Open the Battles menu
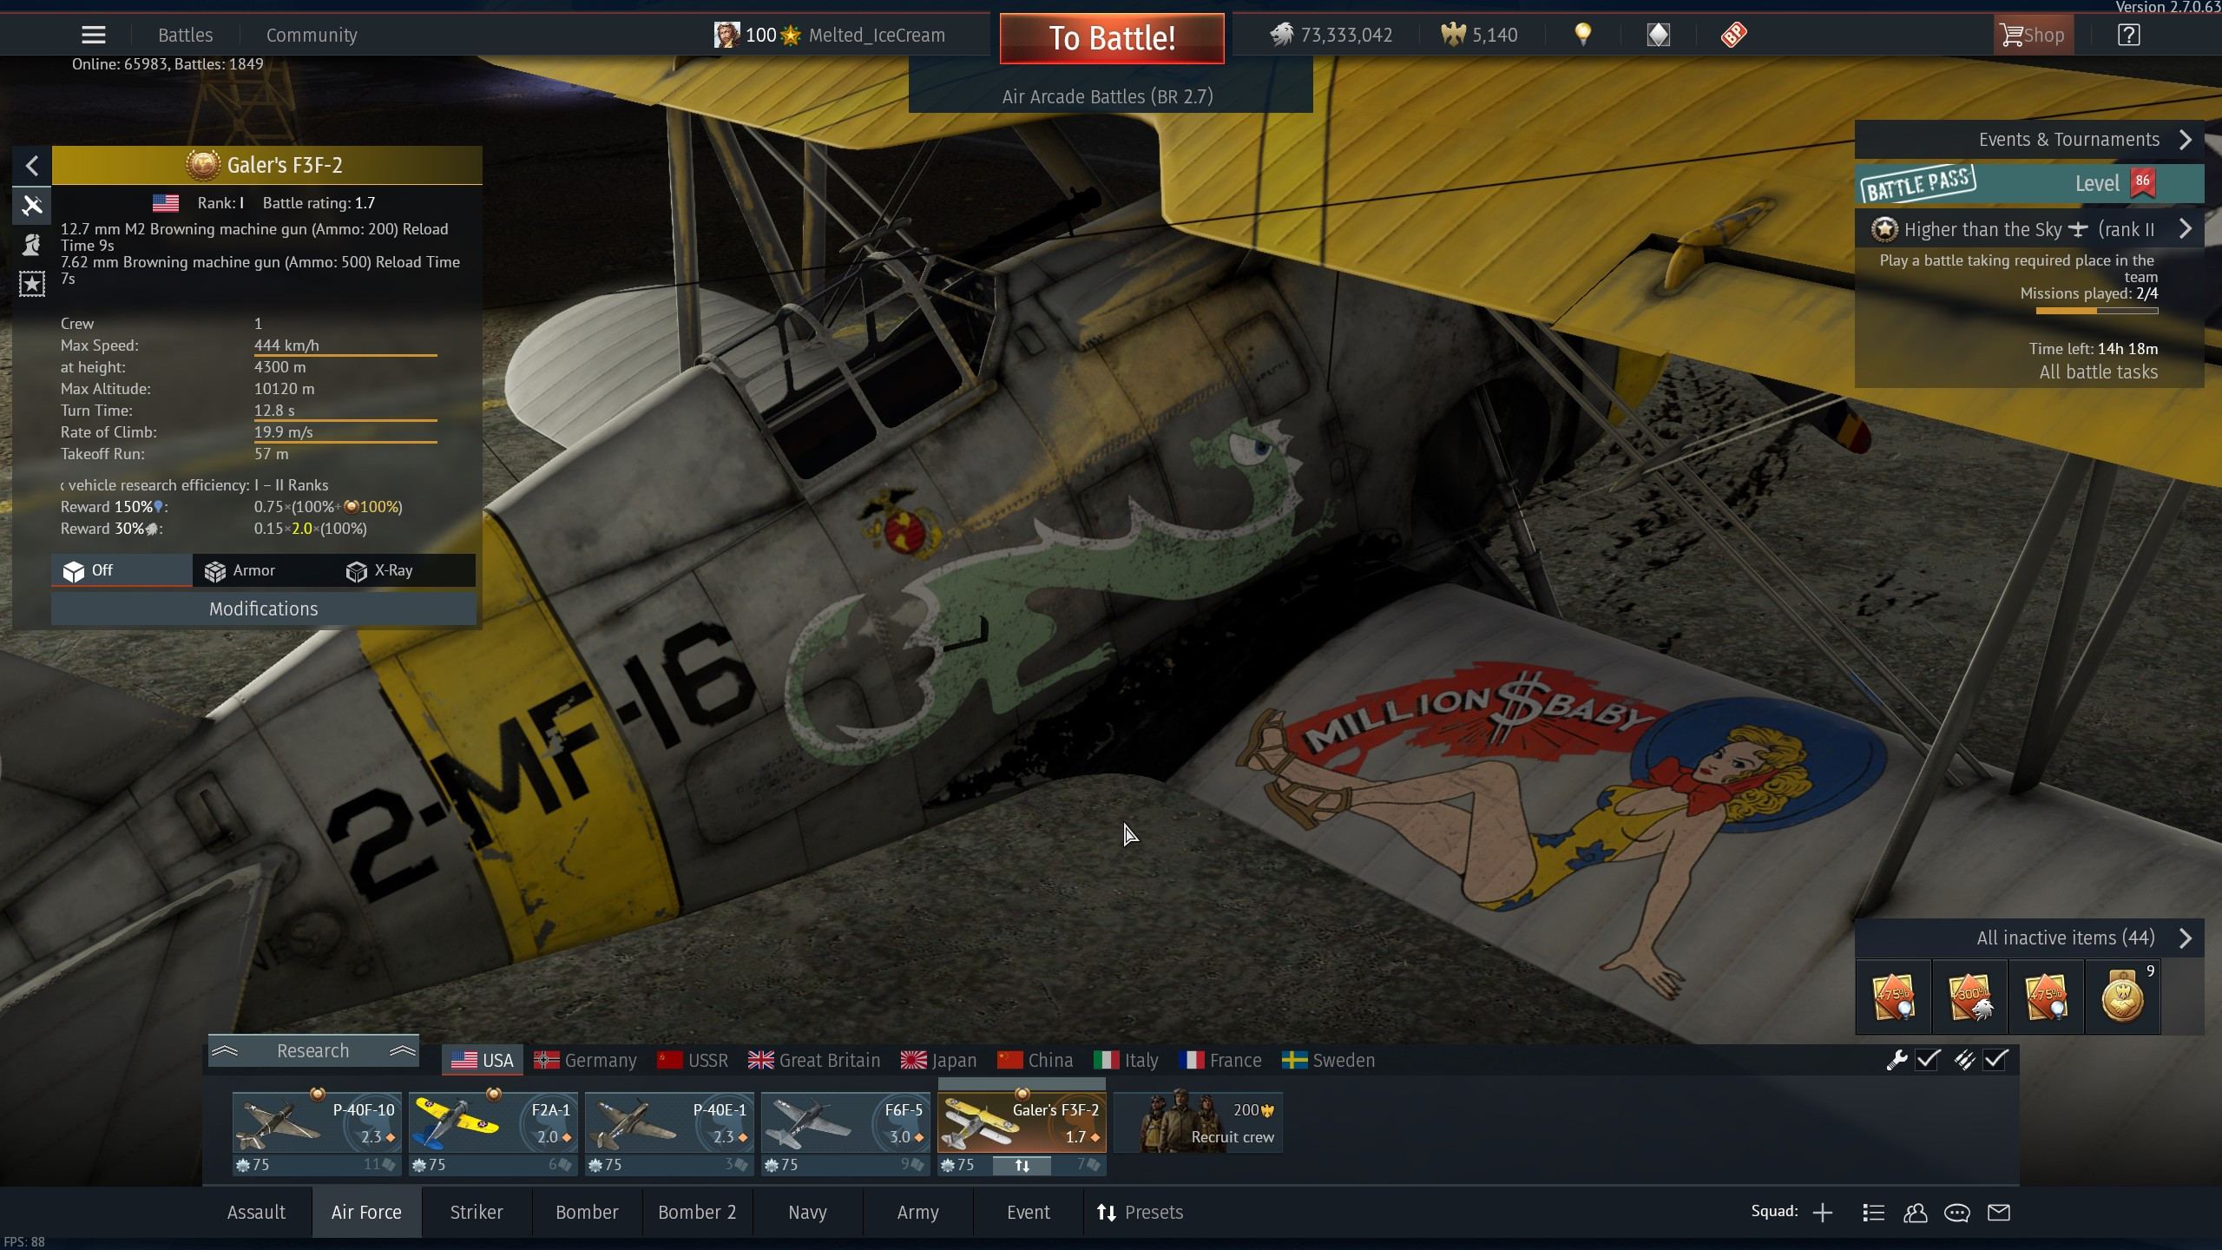The height and width of the screenshot is (1250, 2222). [x=185, y=35]
